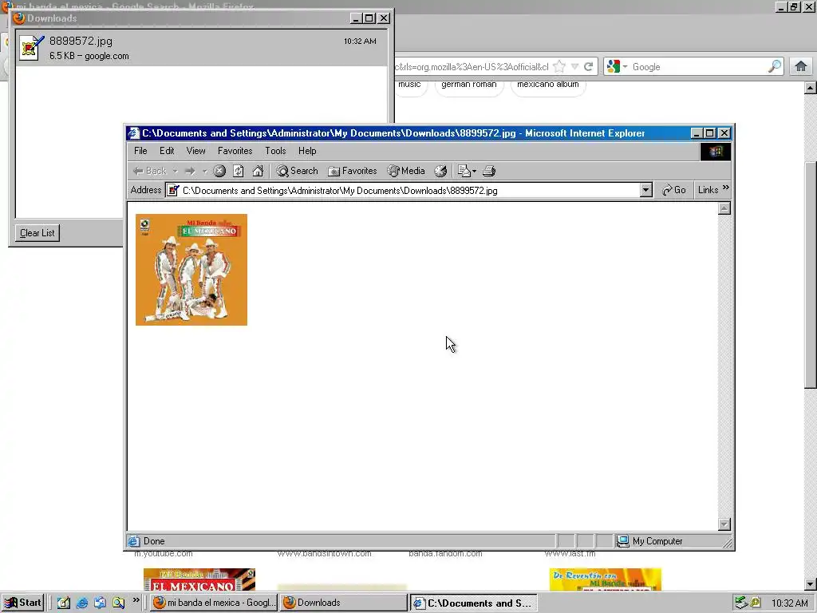Viewport: 817px width, 613px height.
Task: Click the Go button in IE
Action: (674, 190)
